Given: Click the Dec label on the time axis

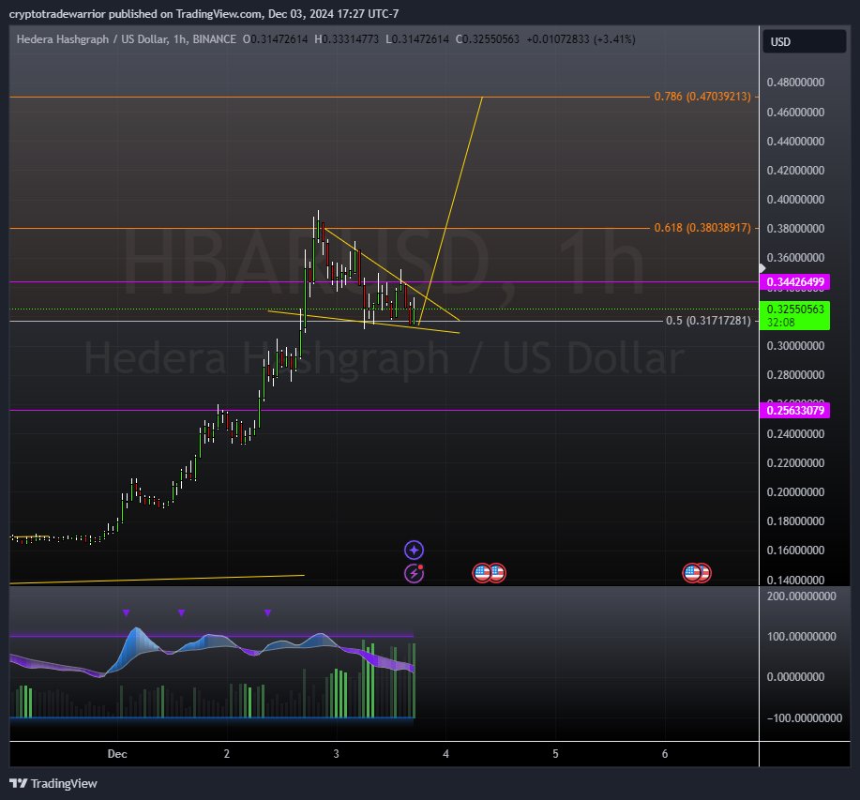Looking at the screenshot, I should 117,754.
